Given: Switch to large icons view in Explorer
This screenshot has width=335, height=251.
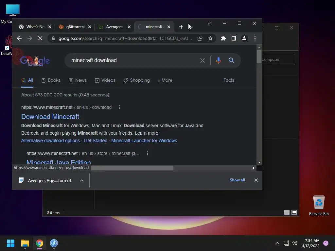Looking at the screenshot, I should (x=294, y=212).
